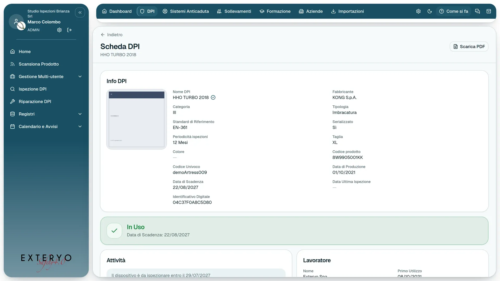Image resolution: width=500 pixels, height=281 pixels.
Task: Click the Tipologia value Imbracatura
Action: coord(344,113)
